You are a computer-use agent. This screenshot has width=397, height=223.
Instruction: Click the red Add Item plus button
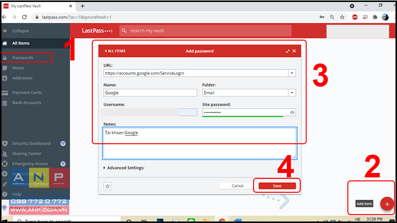click(387, 204)
